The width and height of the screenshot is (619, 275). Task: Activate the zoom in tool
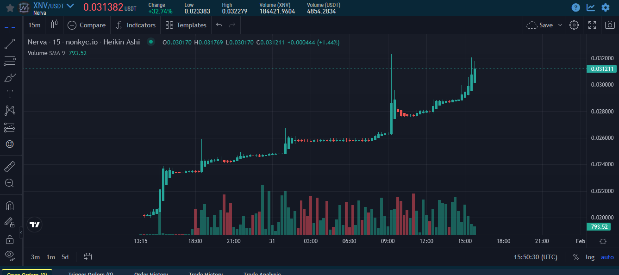10,183
